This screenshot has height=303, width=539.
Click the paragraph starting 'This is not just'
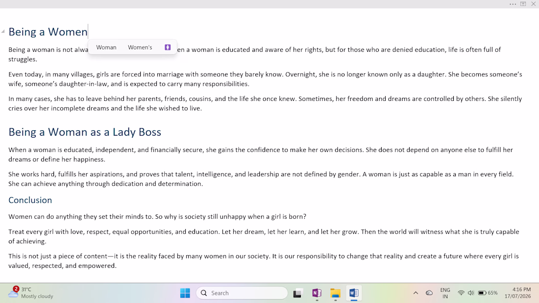(x=263, y=261)
